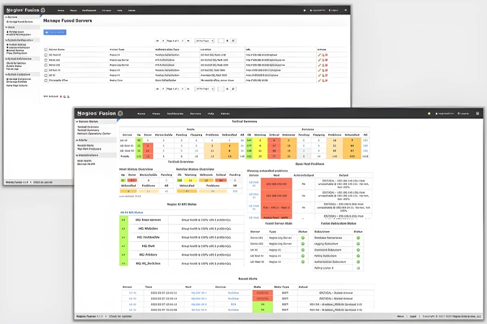Click first-page arrow in top pagination controls
The height and width of the screenshot is (324, 487).
(157, 40)
